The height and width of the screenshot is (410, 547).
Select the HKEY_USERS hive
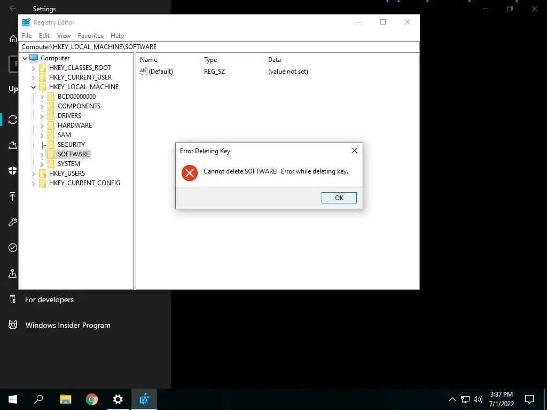(x=67, y=174)
